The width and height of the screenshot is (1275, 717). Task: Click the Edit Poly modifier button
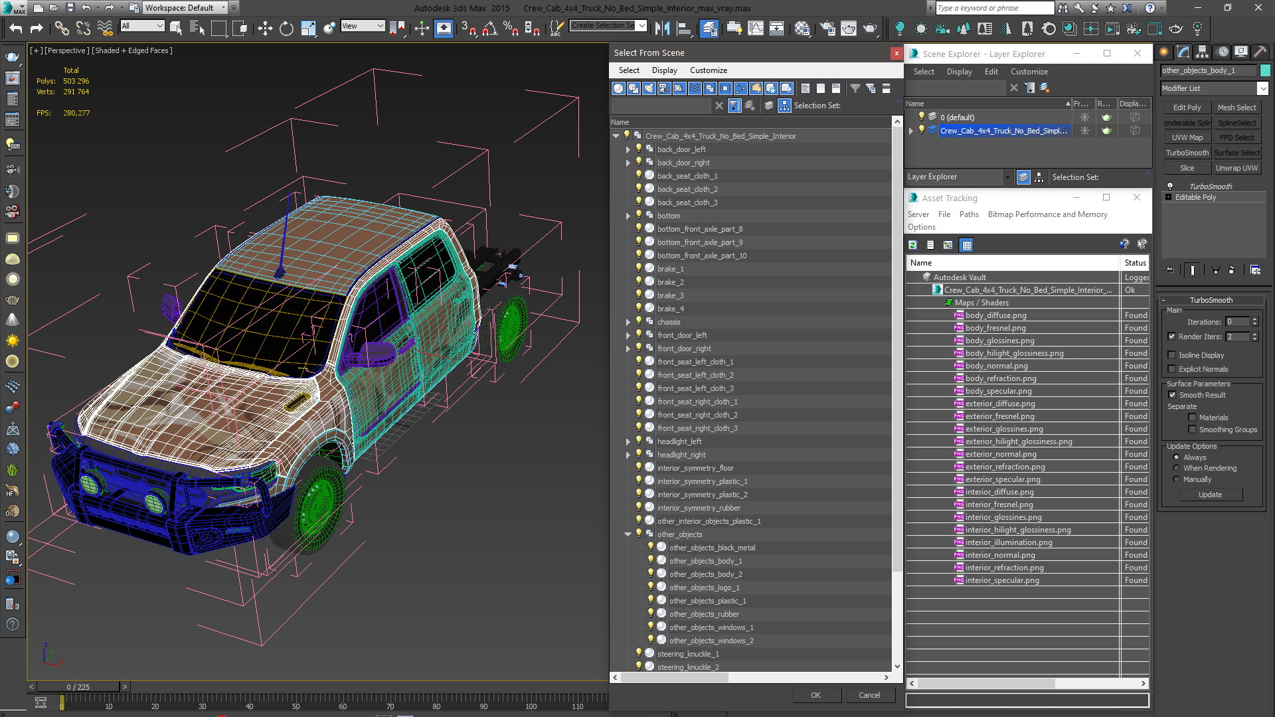1187,108
